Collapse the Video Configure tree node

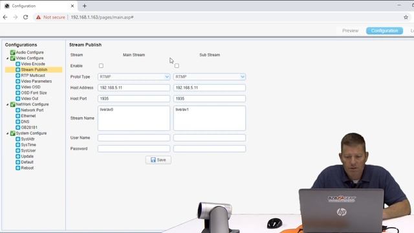tap(7, 58)
